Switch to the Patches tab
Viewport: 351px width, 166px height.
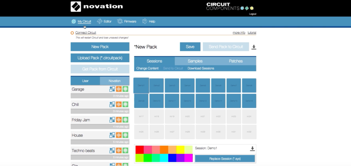tap(235, 61)
